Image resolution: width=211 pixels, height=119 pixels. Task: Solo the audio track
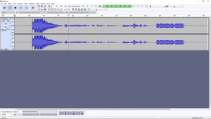(8, 21)
